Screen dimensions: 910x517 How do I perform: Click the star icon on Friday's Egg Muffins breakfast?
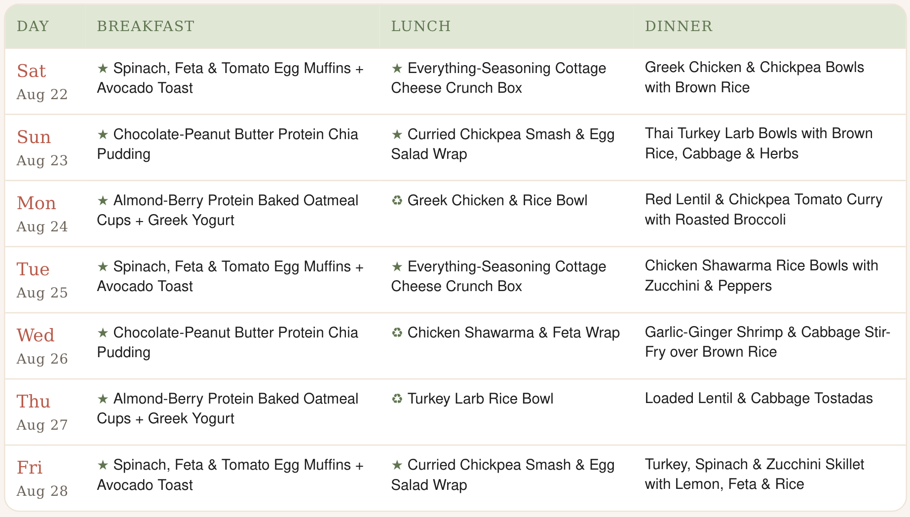pyautogui.click(x=103, y=465)
